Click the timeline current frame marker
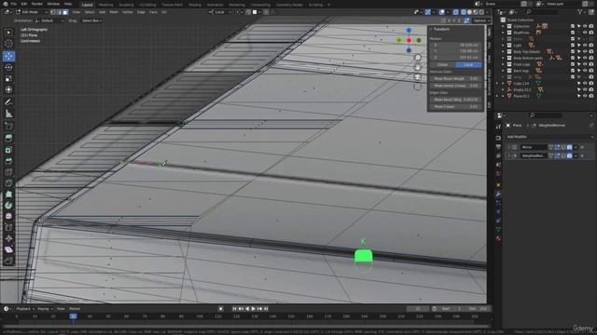The image size is (597, 335). click(73, 316)
